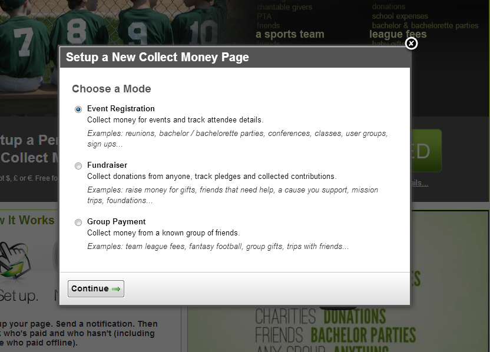Open the partially hidden details link
490x352 pixels.
[x=419, y=183]
